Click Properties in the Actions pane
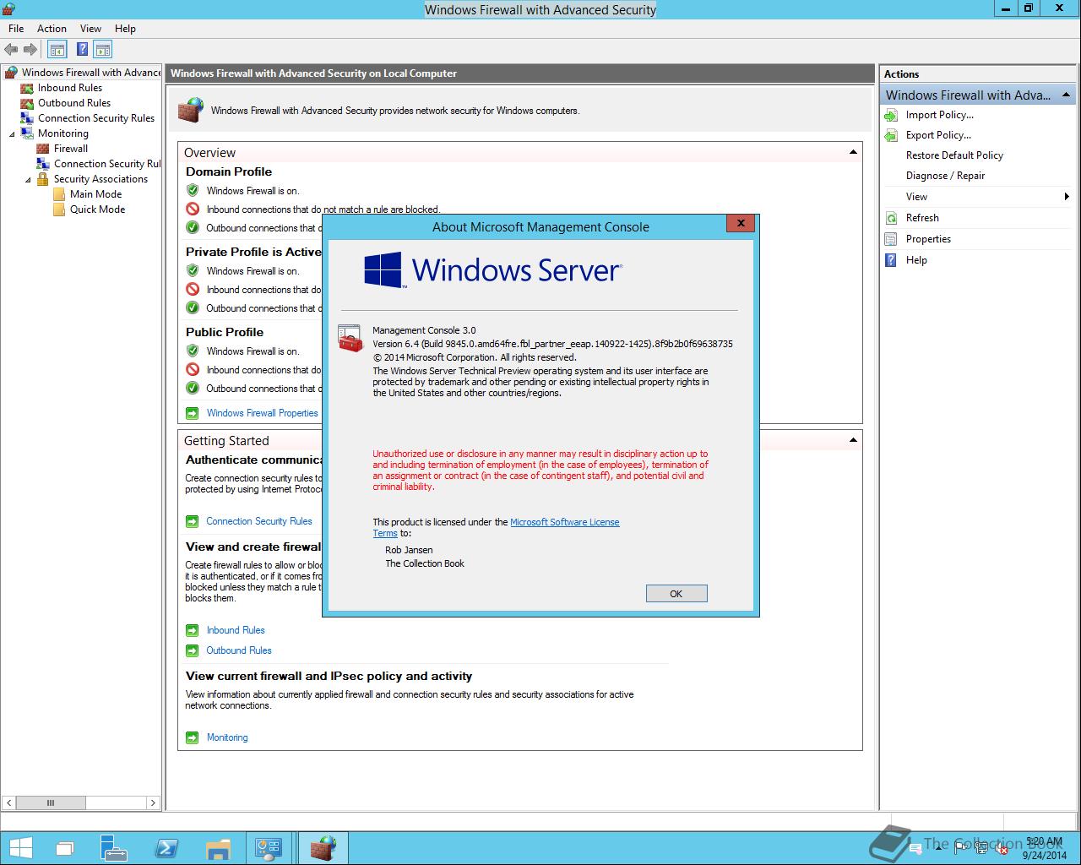This screenshot has width=1081, height=865. click(x=928, y=239)
